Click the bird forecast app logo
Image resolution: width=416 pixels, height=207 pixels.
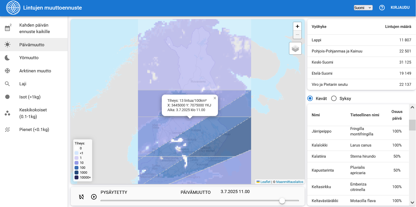[x=13, y=8]
